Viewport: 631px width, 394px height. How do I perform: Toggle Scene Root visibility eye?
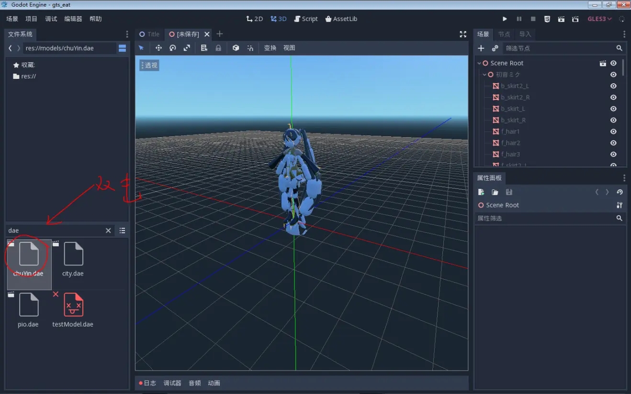coord(613,63)
